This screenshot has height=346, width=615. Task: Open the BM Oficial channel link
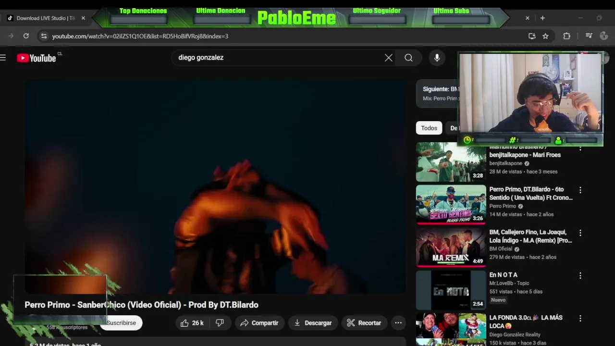point(501,249)
